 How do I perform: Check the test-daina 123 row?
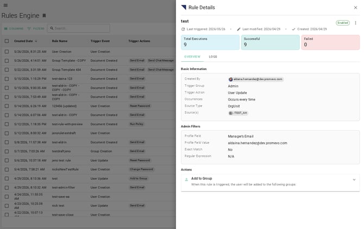(7, 79)
